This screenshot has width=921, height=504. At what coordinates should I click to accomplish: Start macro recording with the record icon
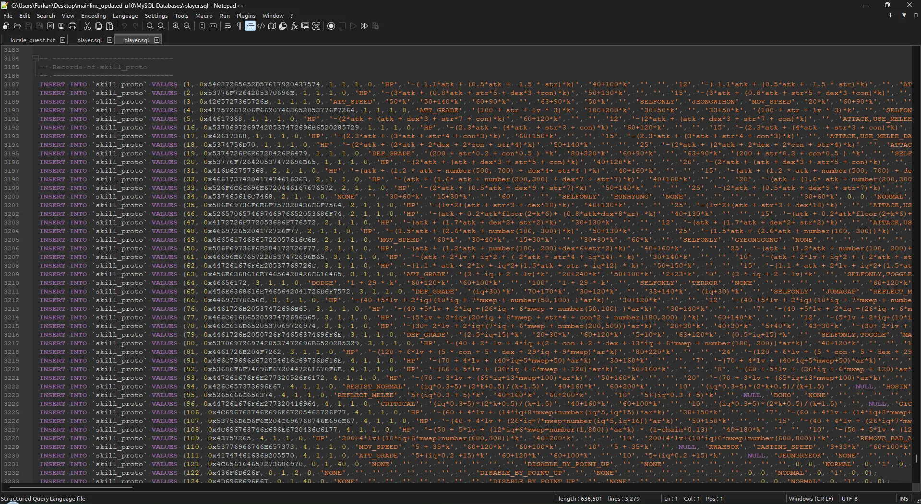(x=331, y=26)
